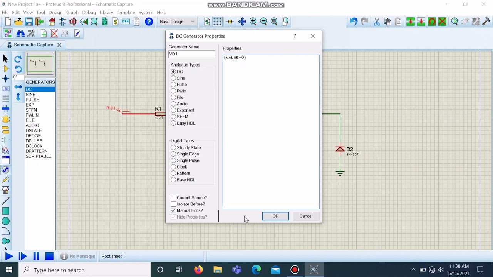The height and width of the screenshot is (277, 493).
Task: Select the Graph Mode tool
Action: [5, 150]
